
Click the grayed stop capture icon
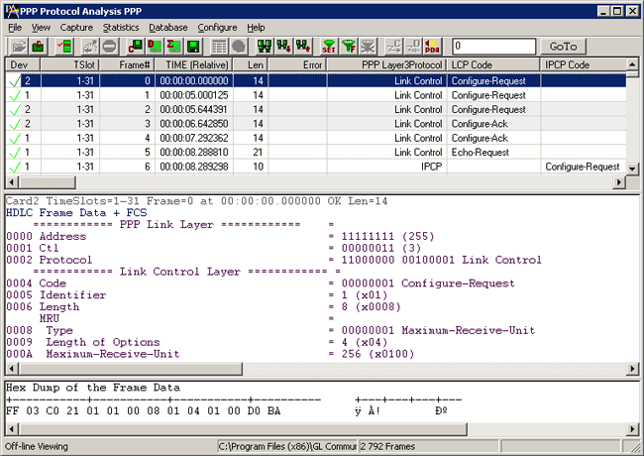(x=110, y=47)
